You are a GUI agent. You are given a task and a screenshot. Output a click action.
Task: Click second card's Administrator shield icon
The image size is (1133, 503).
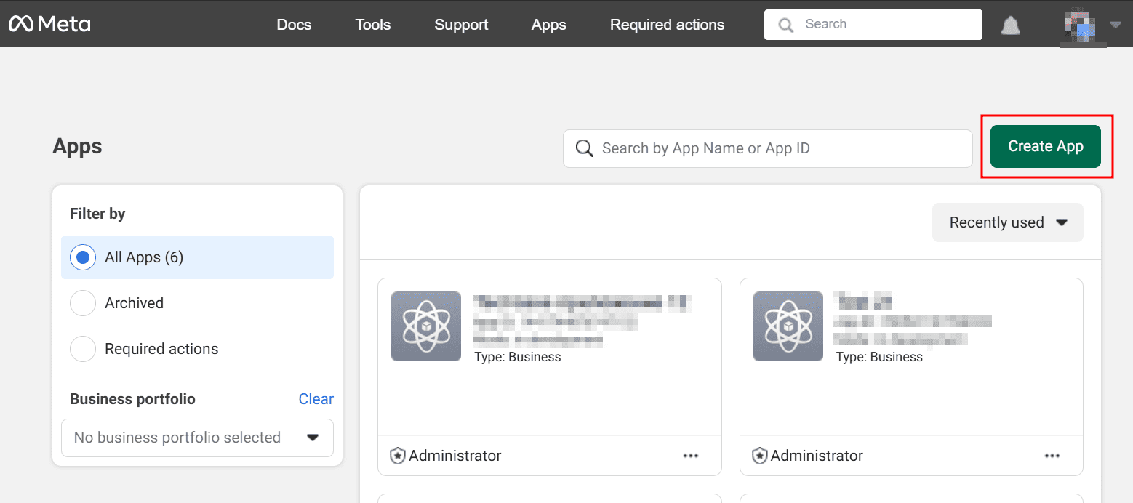tap(760, 456)
